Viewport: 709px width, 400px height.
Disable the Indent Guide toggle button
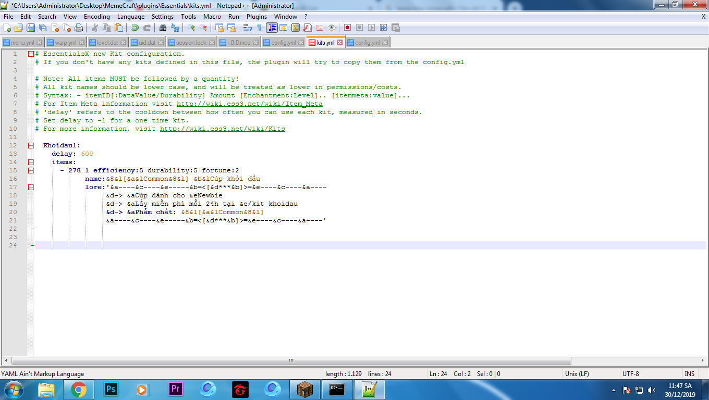click(272, 28)
